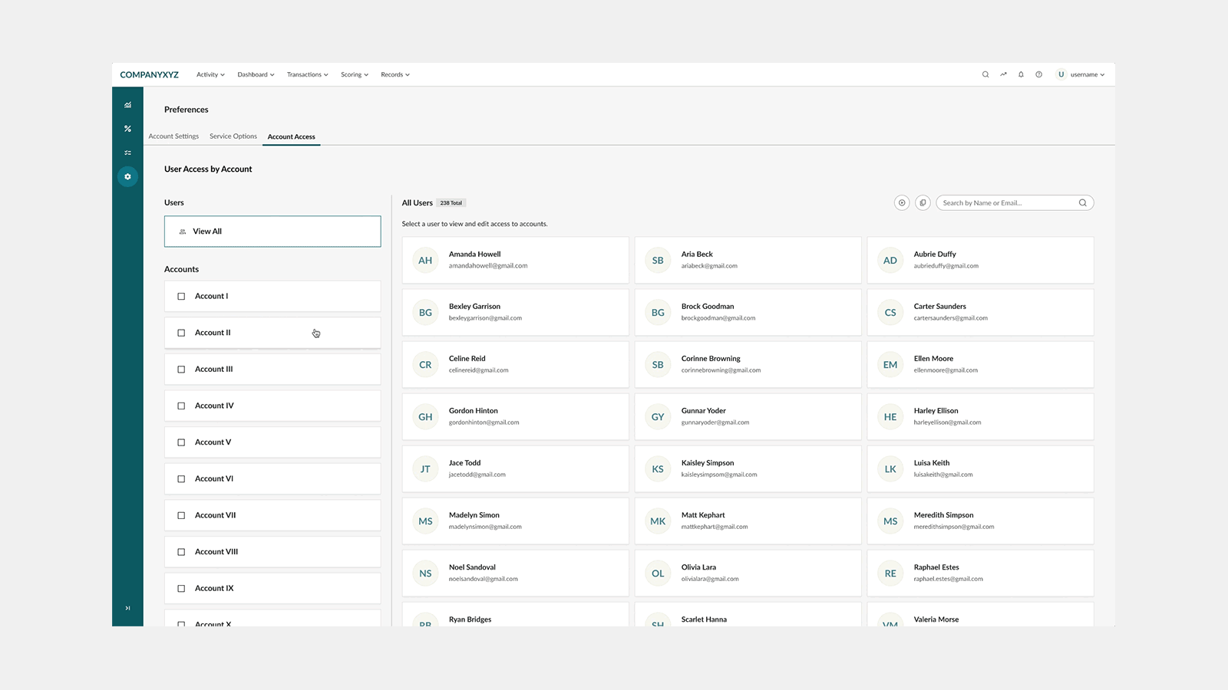Open Harley Ellison user card

click(980, 416)
